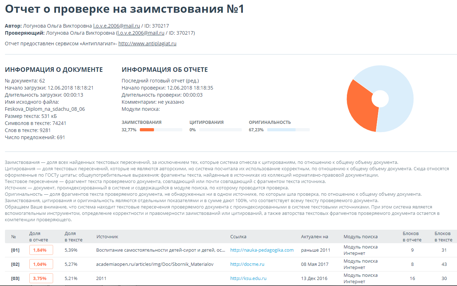This screenshot has width=457, height=286.
Task: Click the Актуален на column header
Action: 314,236
